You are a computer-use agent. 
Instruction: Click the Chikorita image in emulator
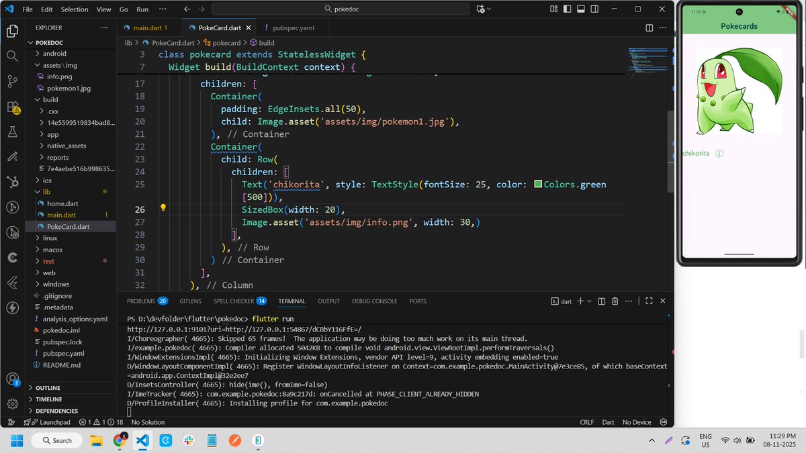pos(739,90)
